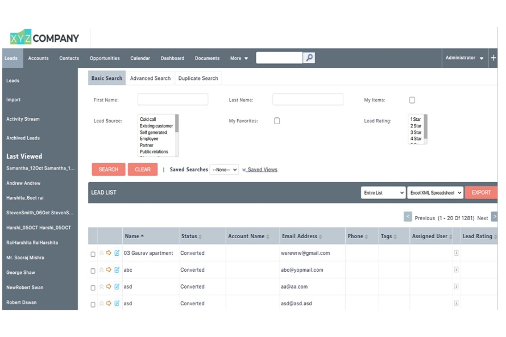Screen dimensions: 506x337
Task: Convert arrow icon for 03 Gaurav apartment
Action: click(109, 253)
